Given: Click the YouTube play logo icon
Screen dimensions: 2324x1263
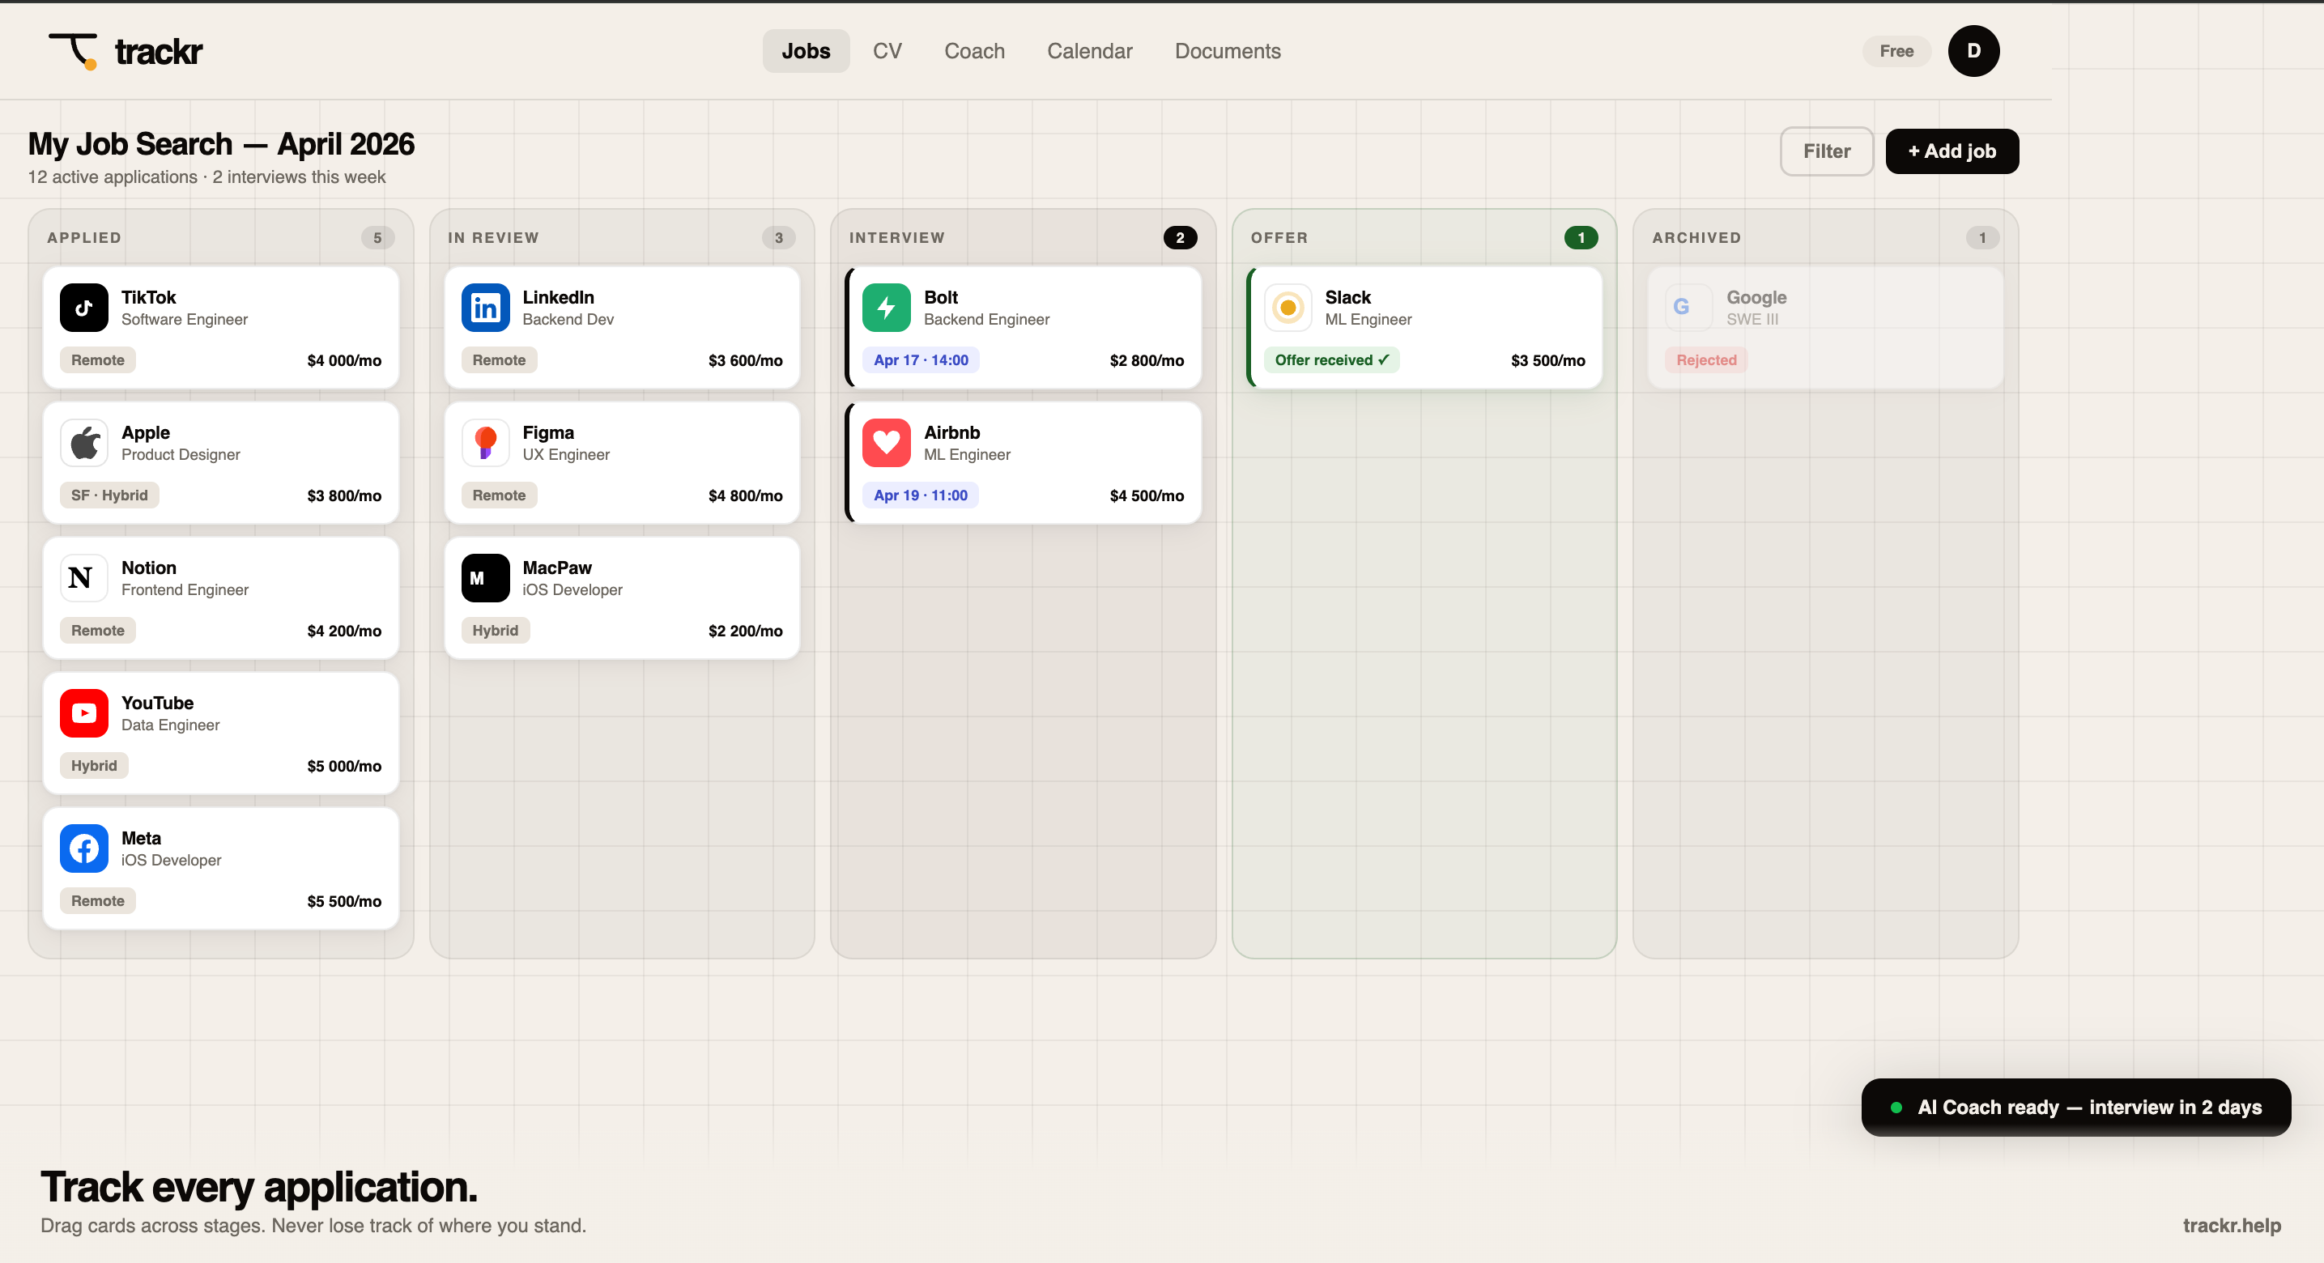Looking at the screenshot, I should [84, 713].
